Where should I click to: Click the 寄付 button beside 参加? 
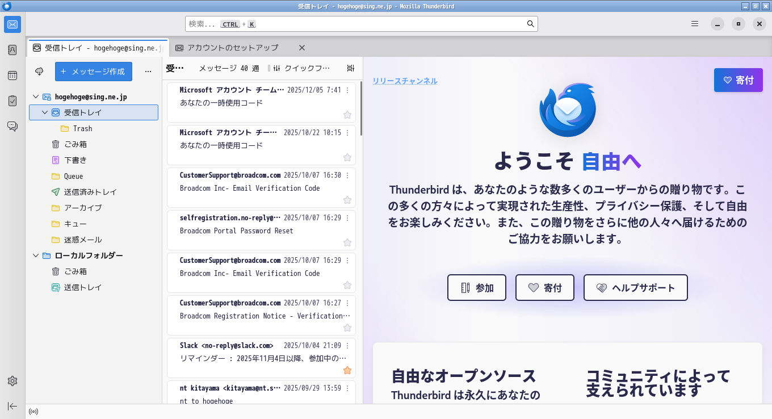[x=545, y=288]
